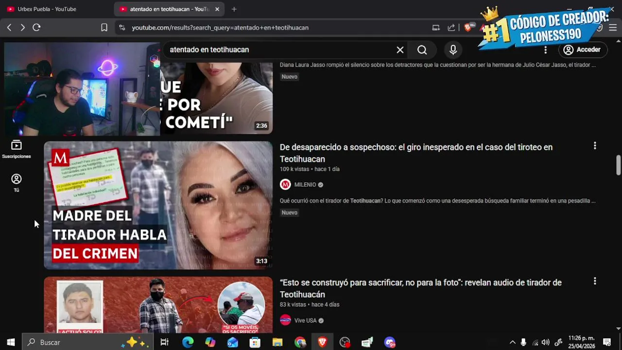Open volume control in system tray
The image size is (622, 350).
click(x=546, y=342)
